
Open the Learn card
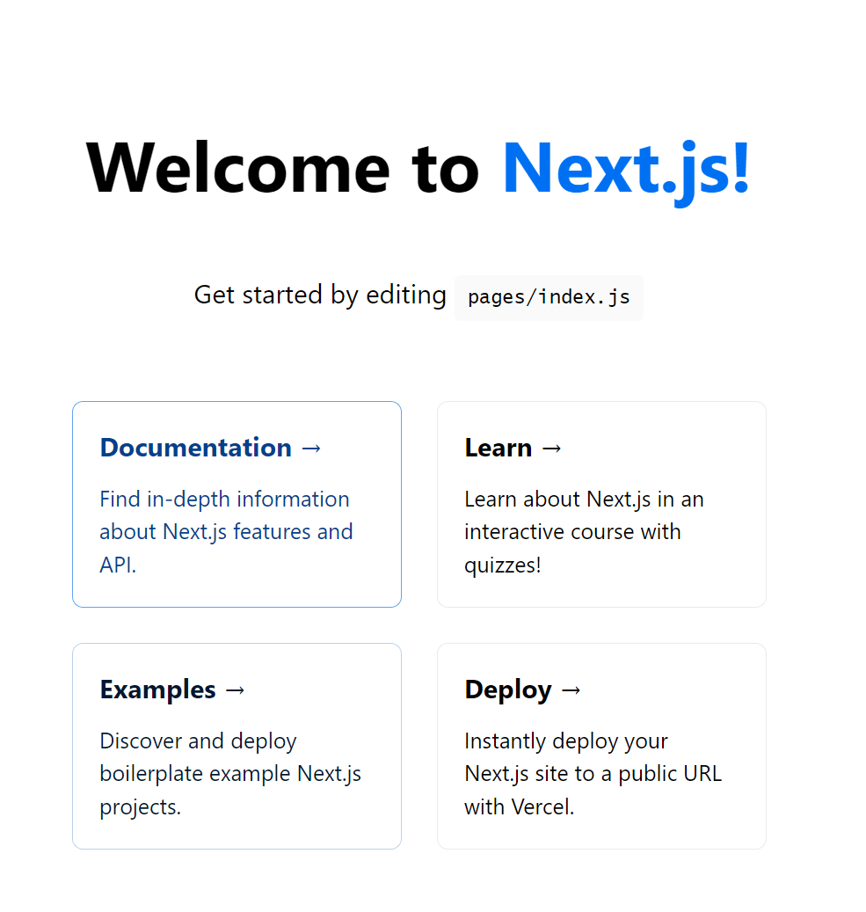click(x=601, y=504)
